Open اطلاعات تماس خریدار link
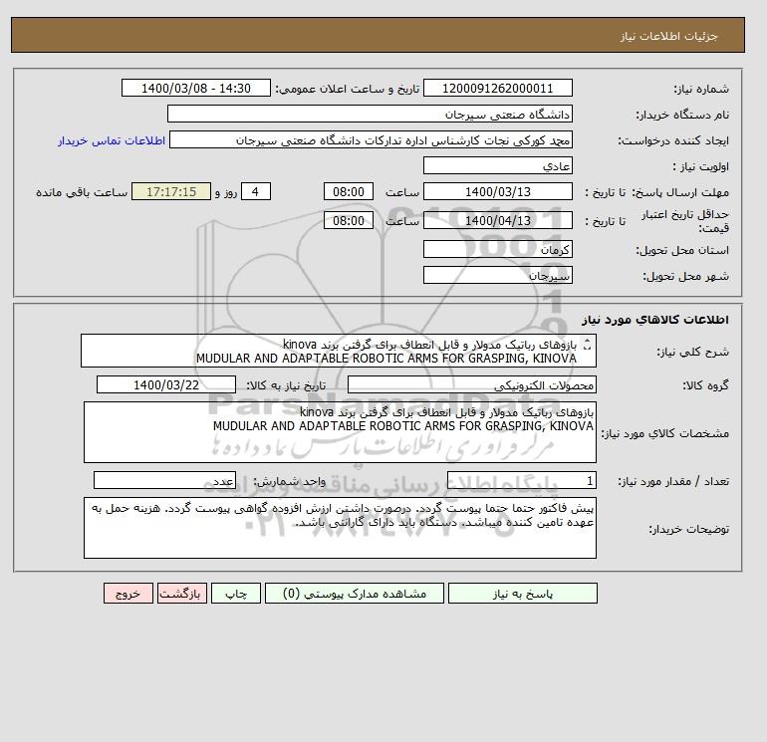The height and width of the screenshot is (742, 767). pyautogui.click(x=112, y=140)
